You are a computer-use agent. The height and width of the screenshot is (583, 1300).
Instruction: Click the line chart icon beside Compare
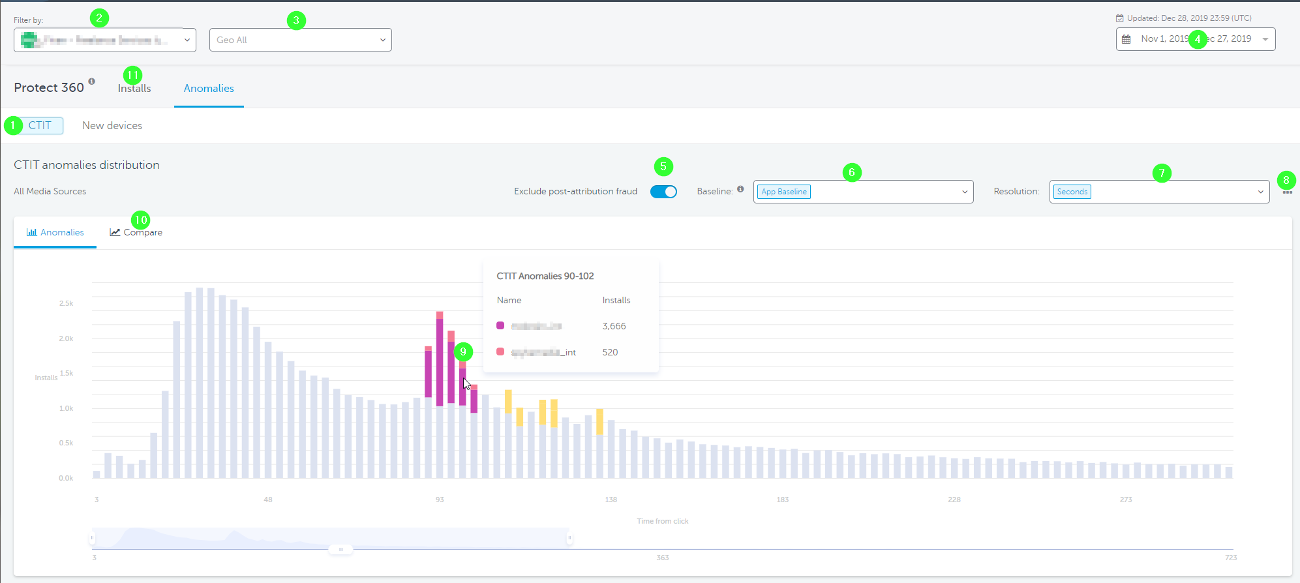[x=115, y=232]
